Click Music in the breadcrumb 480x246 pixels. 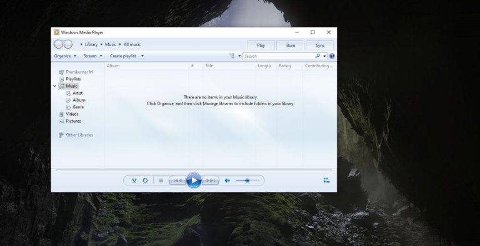click(x=111, y=44)
